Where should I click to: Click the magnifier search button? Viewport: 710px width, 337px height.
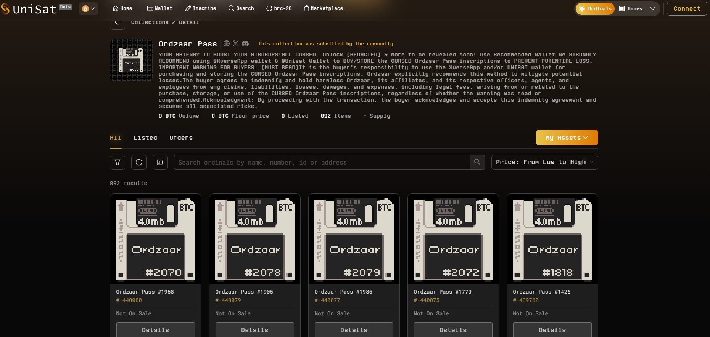(477, 162)
